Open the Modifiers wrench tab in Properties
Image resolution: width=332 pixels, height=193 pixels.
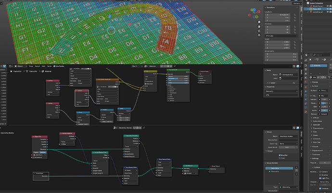[306, 91]
